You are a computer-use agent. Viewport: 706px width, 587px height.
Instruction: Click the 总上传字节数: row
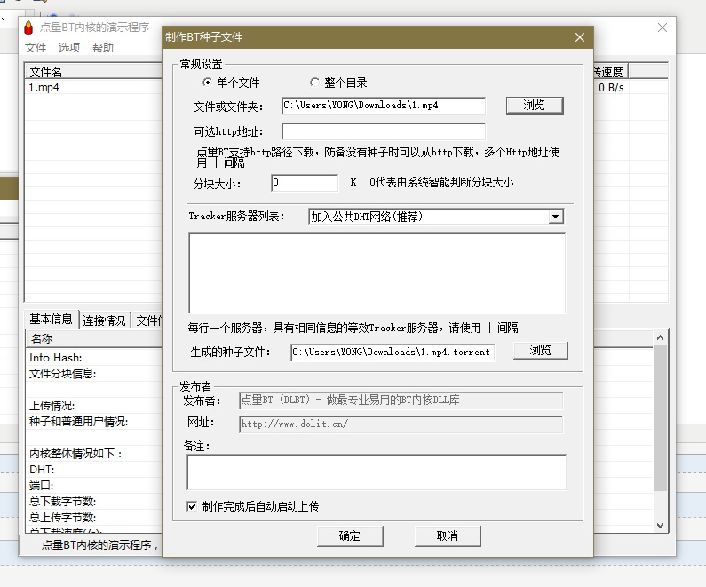click(93, 517)
